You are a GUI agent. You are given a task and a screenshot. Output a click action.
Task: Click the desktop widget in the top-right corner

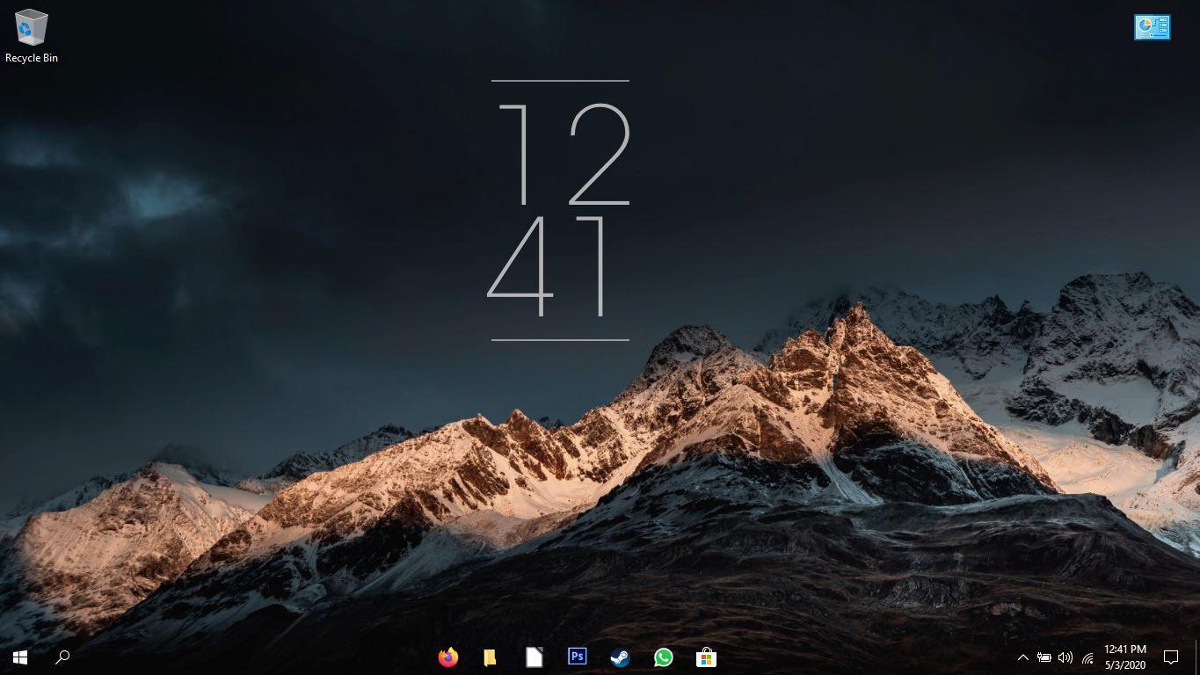pyautogui.click(x=1152, y=27)
